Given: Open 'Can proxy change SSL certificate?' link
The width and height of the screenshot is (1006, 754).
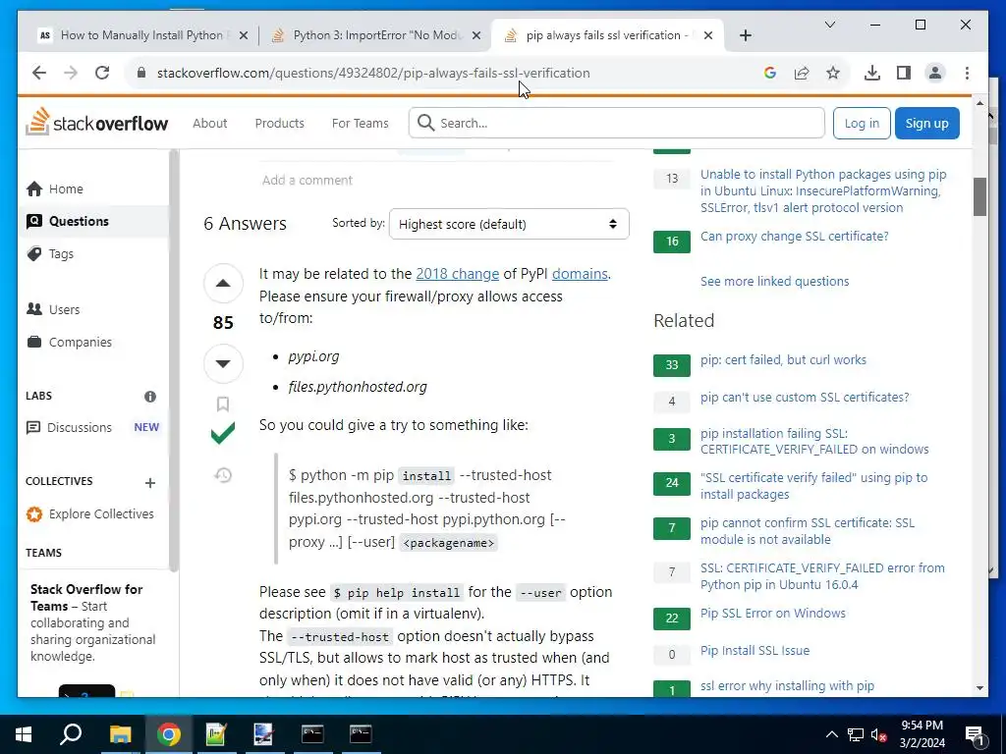Looking at the screenshot, I should [x=794, y=236].
